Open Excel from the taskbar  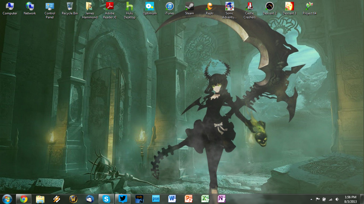click(x=205, y=199)
